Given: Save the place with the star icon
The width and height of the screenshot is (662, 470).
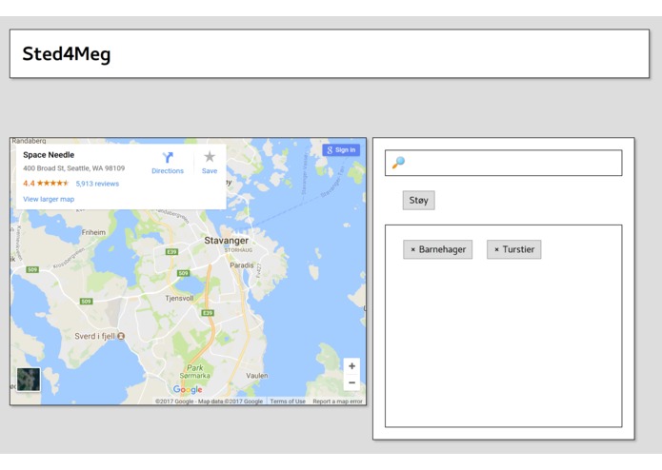Looking at the screenshot, I should click(x=210, y=157).
